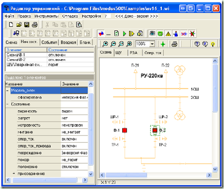Open the 100% zoom dropdown
This screenshot has height=189, width=224.
pos(152,44)
